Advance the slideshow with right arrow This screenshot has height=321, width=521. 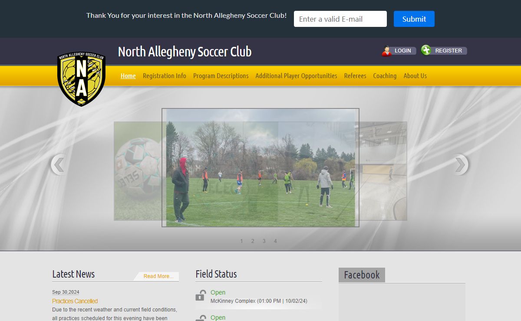461,165
